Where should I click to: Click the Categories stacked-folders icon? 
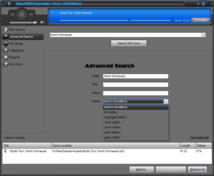click(6, 50)
